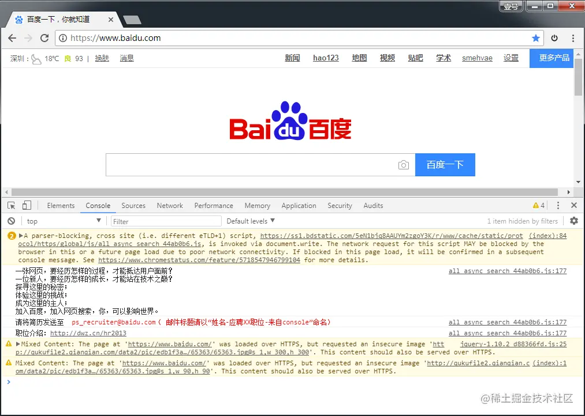Click the 百度一下 search button
The width and height of the screenshot is (585, 416).
445,165
